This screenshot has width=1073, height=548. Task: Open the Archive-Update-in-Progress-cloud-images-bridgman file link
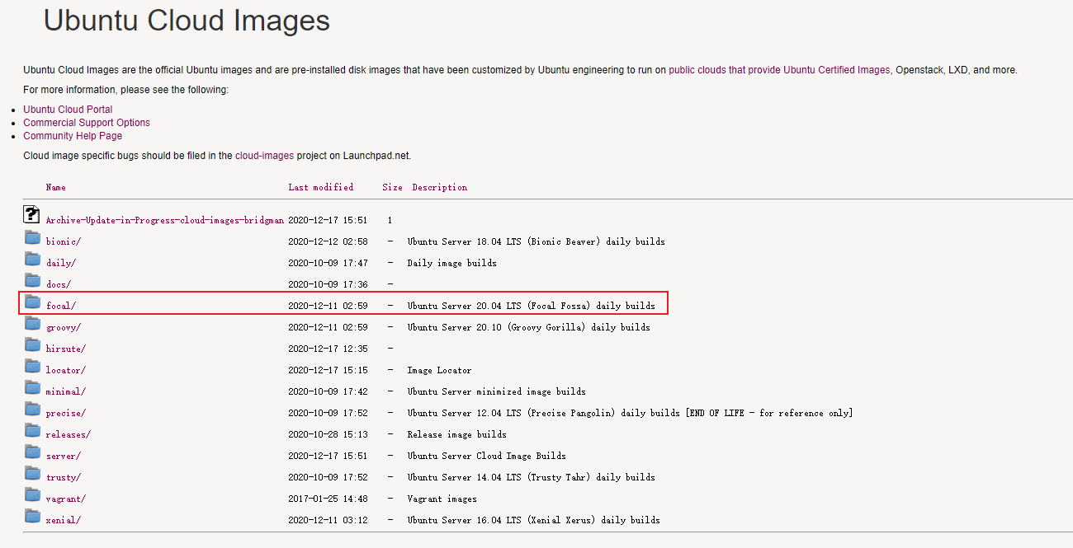(x=165, y=220)
